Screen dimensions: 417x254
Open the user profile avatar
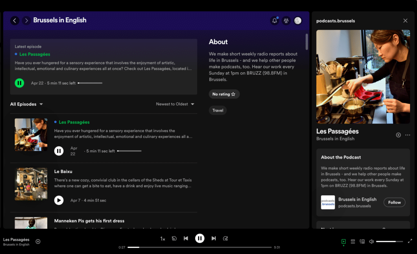tap(298, 20)
